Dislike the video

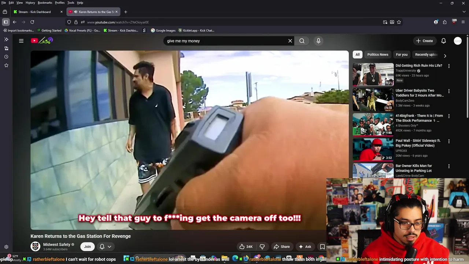[x=262, y=247]
